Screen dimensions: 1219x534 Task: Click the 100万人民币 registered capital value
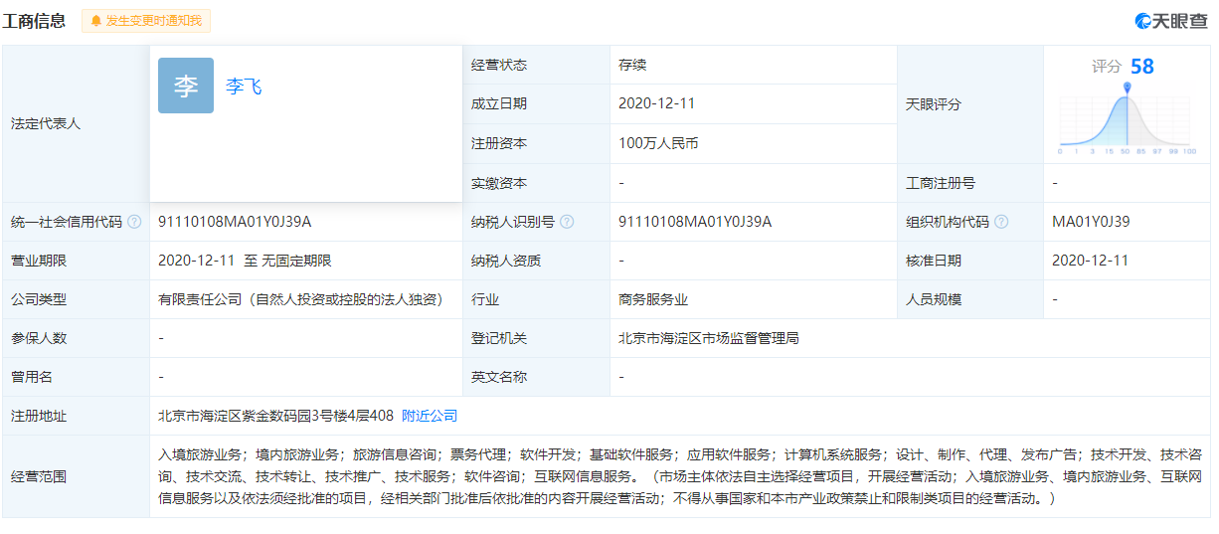coord(658,143)
